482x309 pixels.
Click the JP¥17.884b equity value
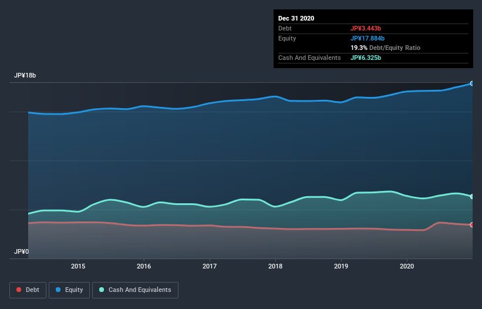tap(368, 38)
